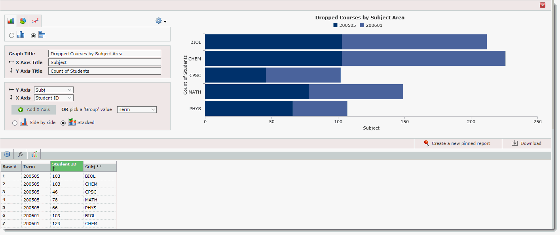Switch to the line chart tab
Image resolution: width=560 pixels, height=235 pixels.
pos(35,21)
